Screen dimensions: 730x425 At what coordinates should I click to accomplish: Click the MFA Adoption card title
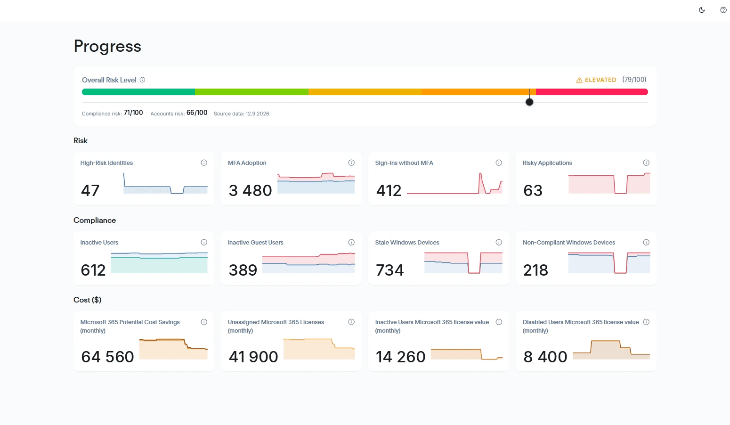point(247,163)
